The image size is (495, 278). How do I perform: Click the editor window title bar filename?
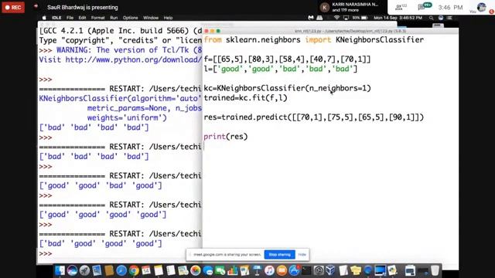tap(350, 31)
